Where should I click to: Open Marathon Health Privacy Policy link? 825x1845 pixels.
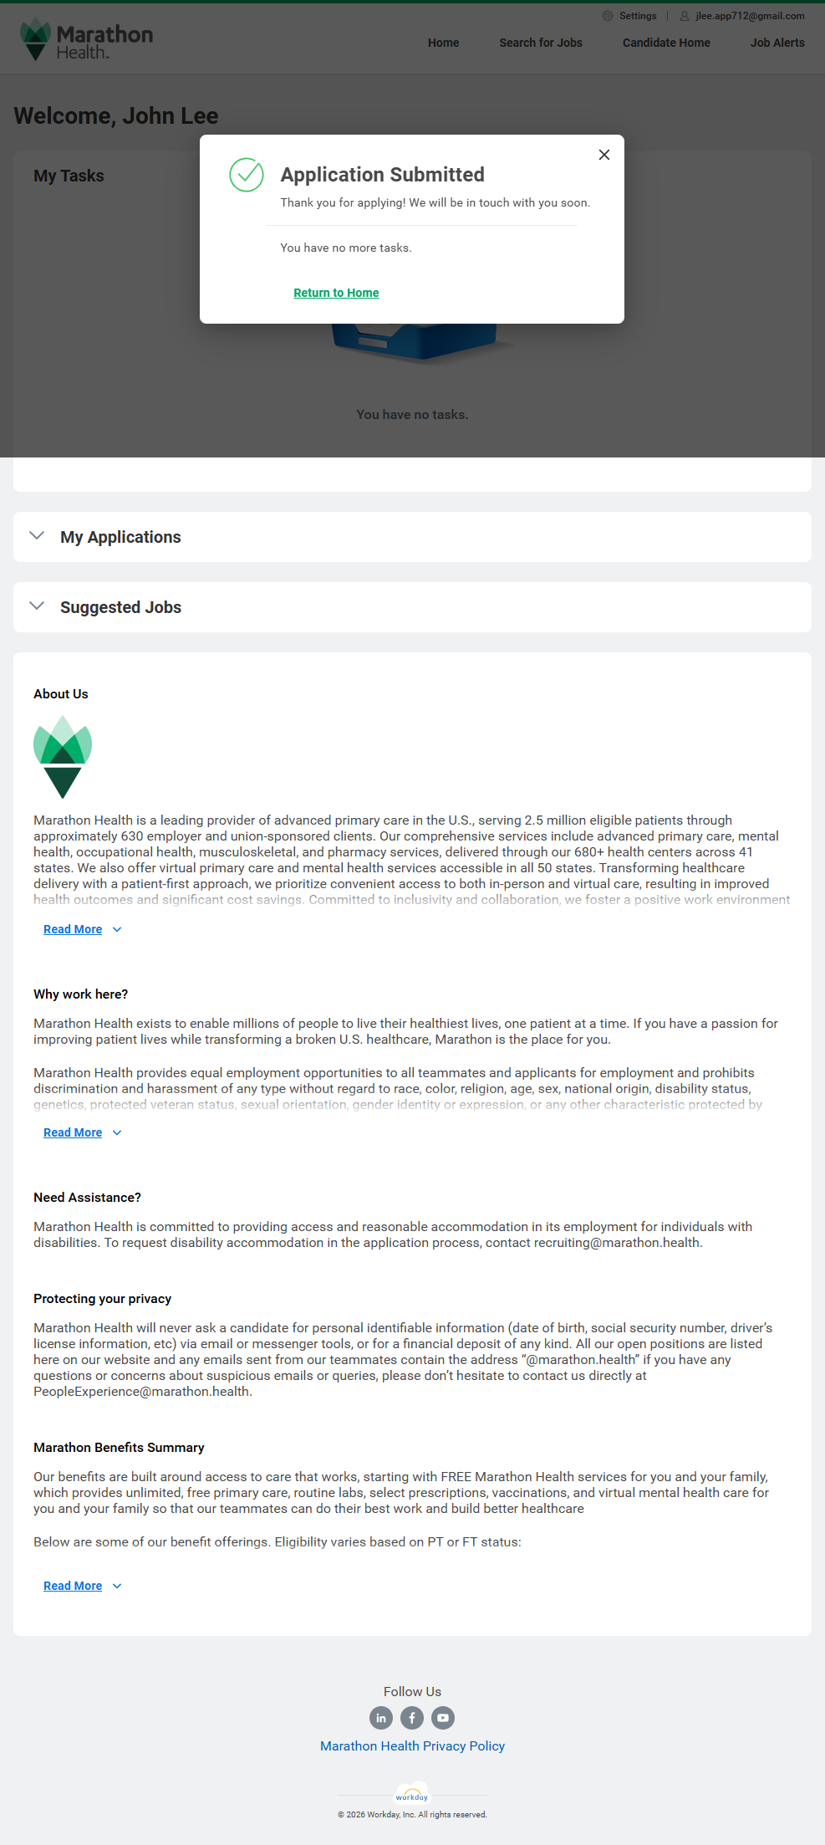(x=412, y=1746)
